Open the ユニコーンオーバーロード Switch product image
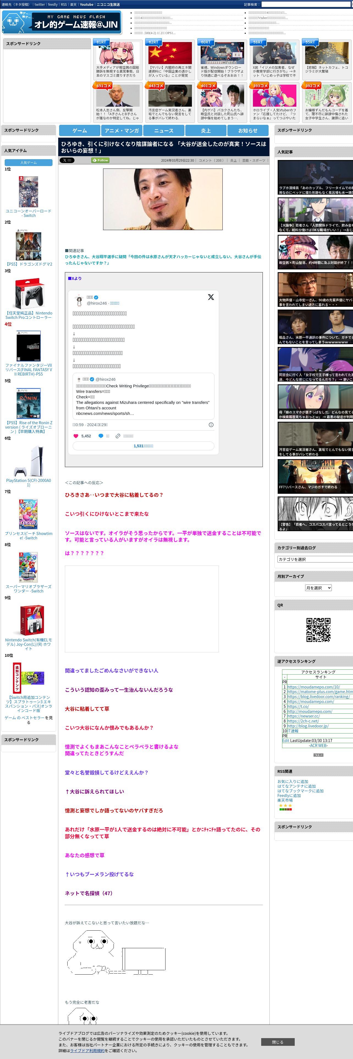This screenshot has width=353, height=1059. coord(28,192)
